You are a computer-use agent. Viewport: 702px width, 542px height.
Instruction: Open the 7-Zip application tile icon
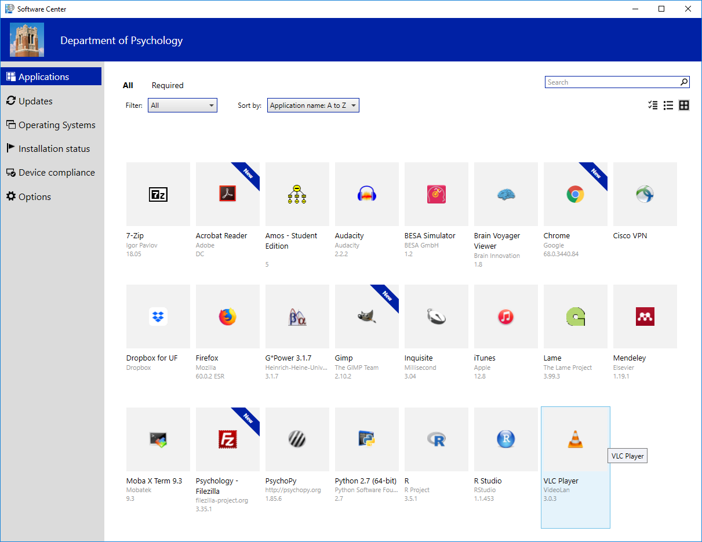pyautogui.click(x=158, y=194)
